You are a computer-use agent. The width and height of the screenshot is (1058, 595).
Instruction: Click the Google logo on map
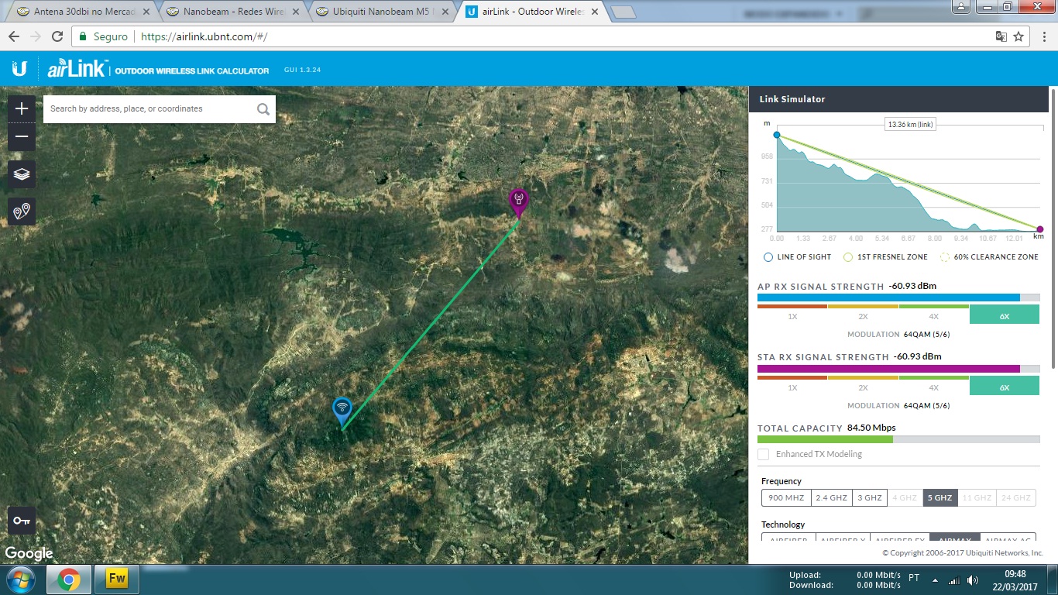[29, 553]
